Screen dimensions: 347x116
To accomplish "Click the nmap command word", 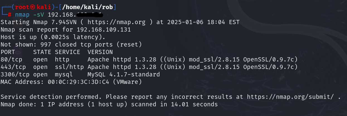I will coord(22,14).
